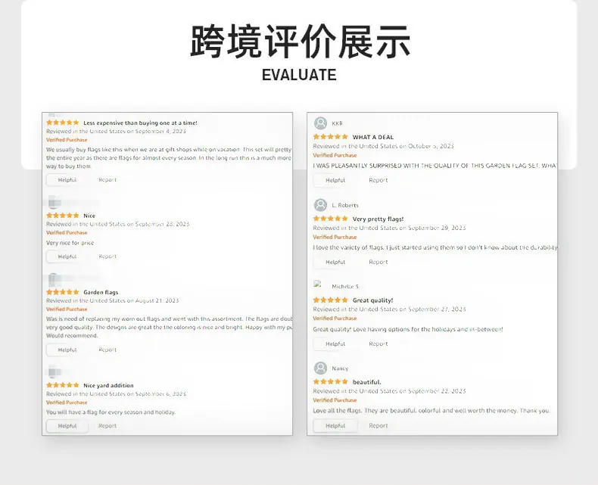
Task: Mark 'Less expensive than buying' review Helpful
Action: click(67, 180)
